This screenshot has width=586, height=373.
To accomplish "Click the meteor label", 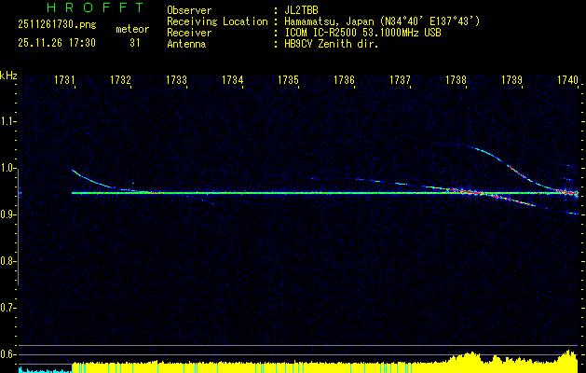I will pos(131,29).
